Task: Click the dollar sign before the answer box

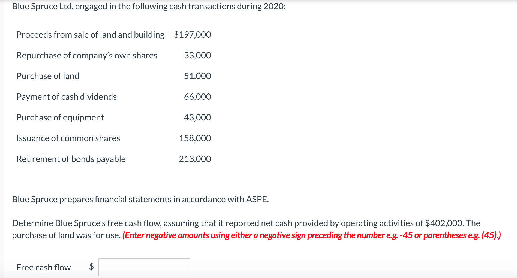Action: coord(92,266)
